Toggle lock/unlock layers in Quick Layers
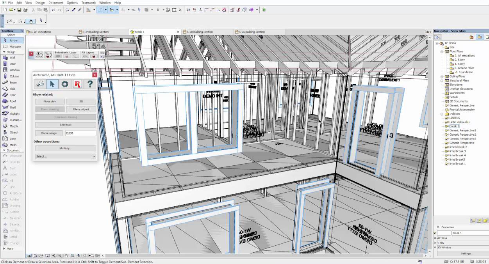Screen dimensions: 489x264 click(x=48, y=55)
